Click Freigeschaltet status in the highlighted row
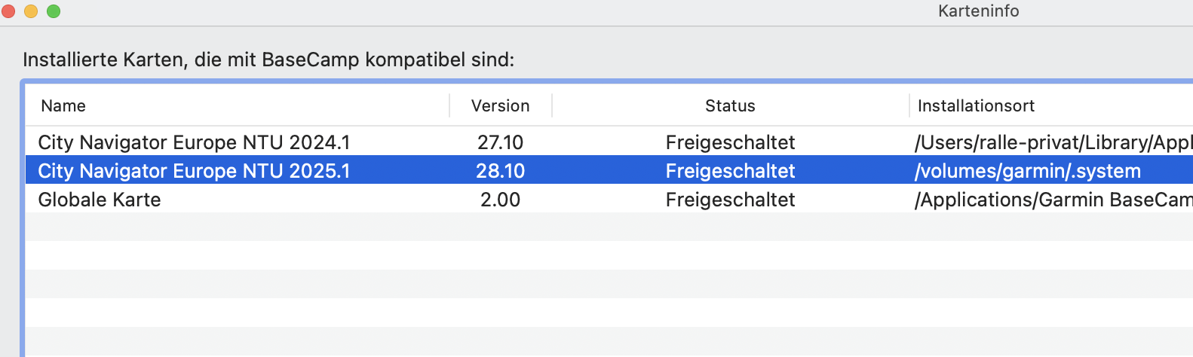The height and width of the screenshot is (357, 1193). [x=730, y=171]
